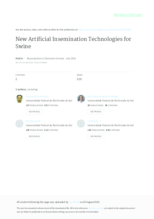The width and height of the screenshot is (154, 219).
Task: Click SEE PROFILE under Fernando Bortolozzo
Action: (x=34, y=112)
